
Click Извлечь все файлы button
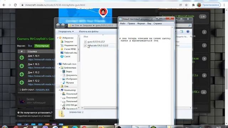pyautogui.click(x=89, y=32)
